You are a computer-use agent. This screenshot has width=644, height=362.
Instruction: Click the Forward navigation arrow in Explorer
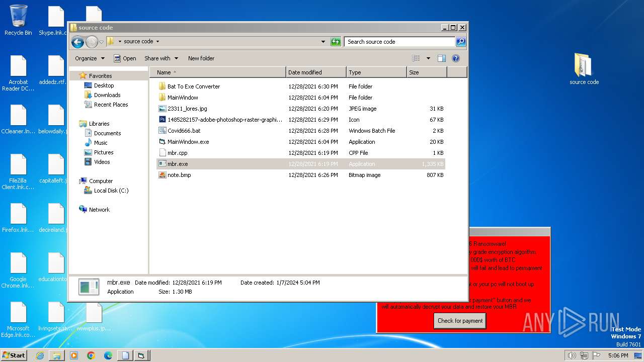92,42
